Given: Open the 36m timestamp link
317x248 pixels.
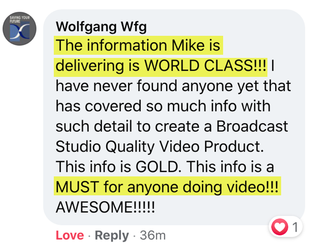Looking at the screenshot, I should point(152,235).
